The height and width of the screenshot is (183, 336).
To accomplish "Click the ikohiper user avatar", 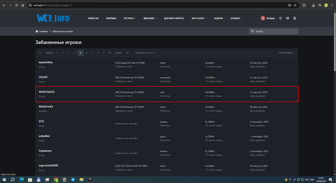I will point(263,18).
